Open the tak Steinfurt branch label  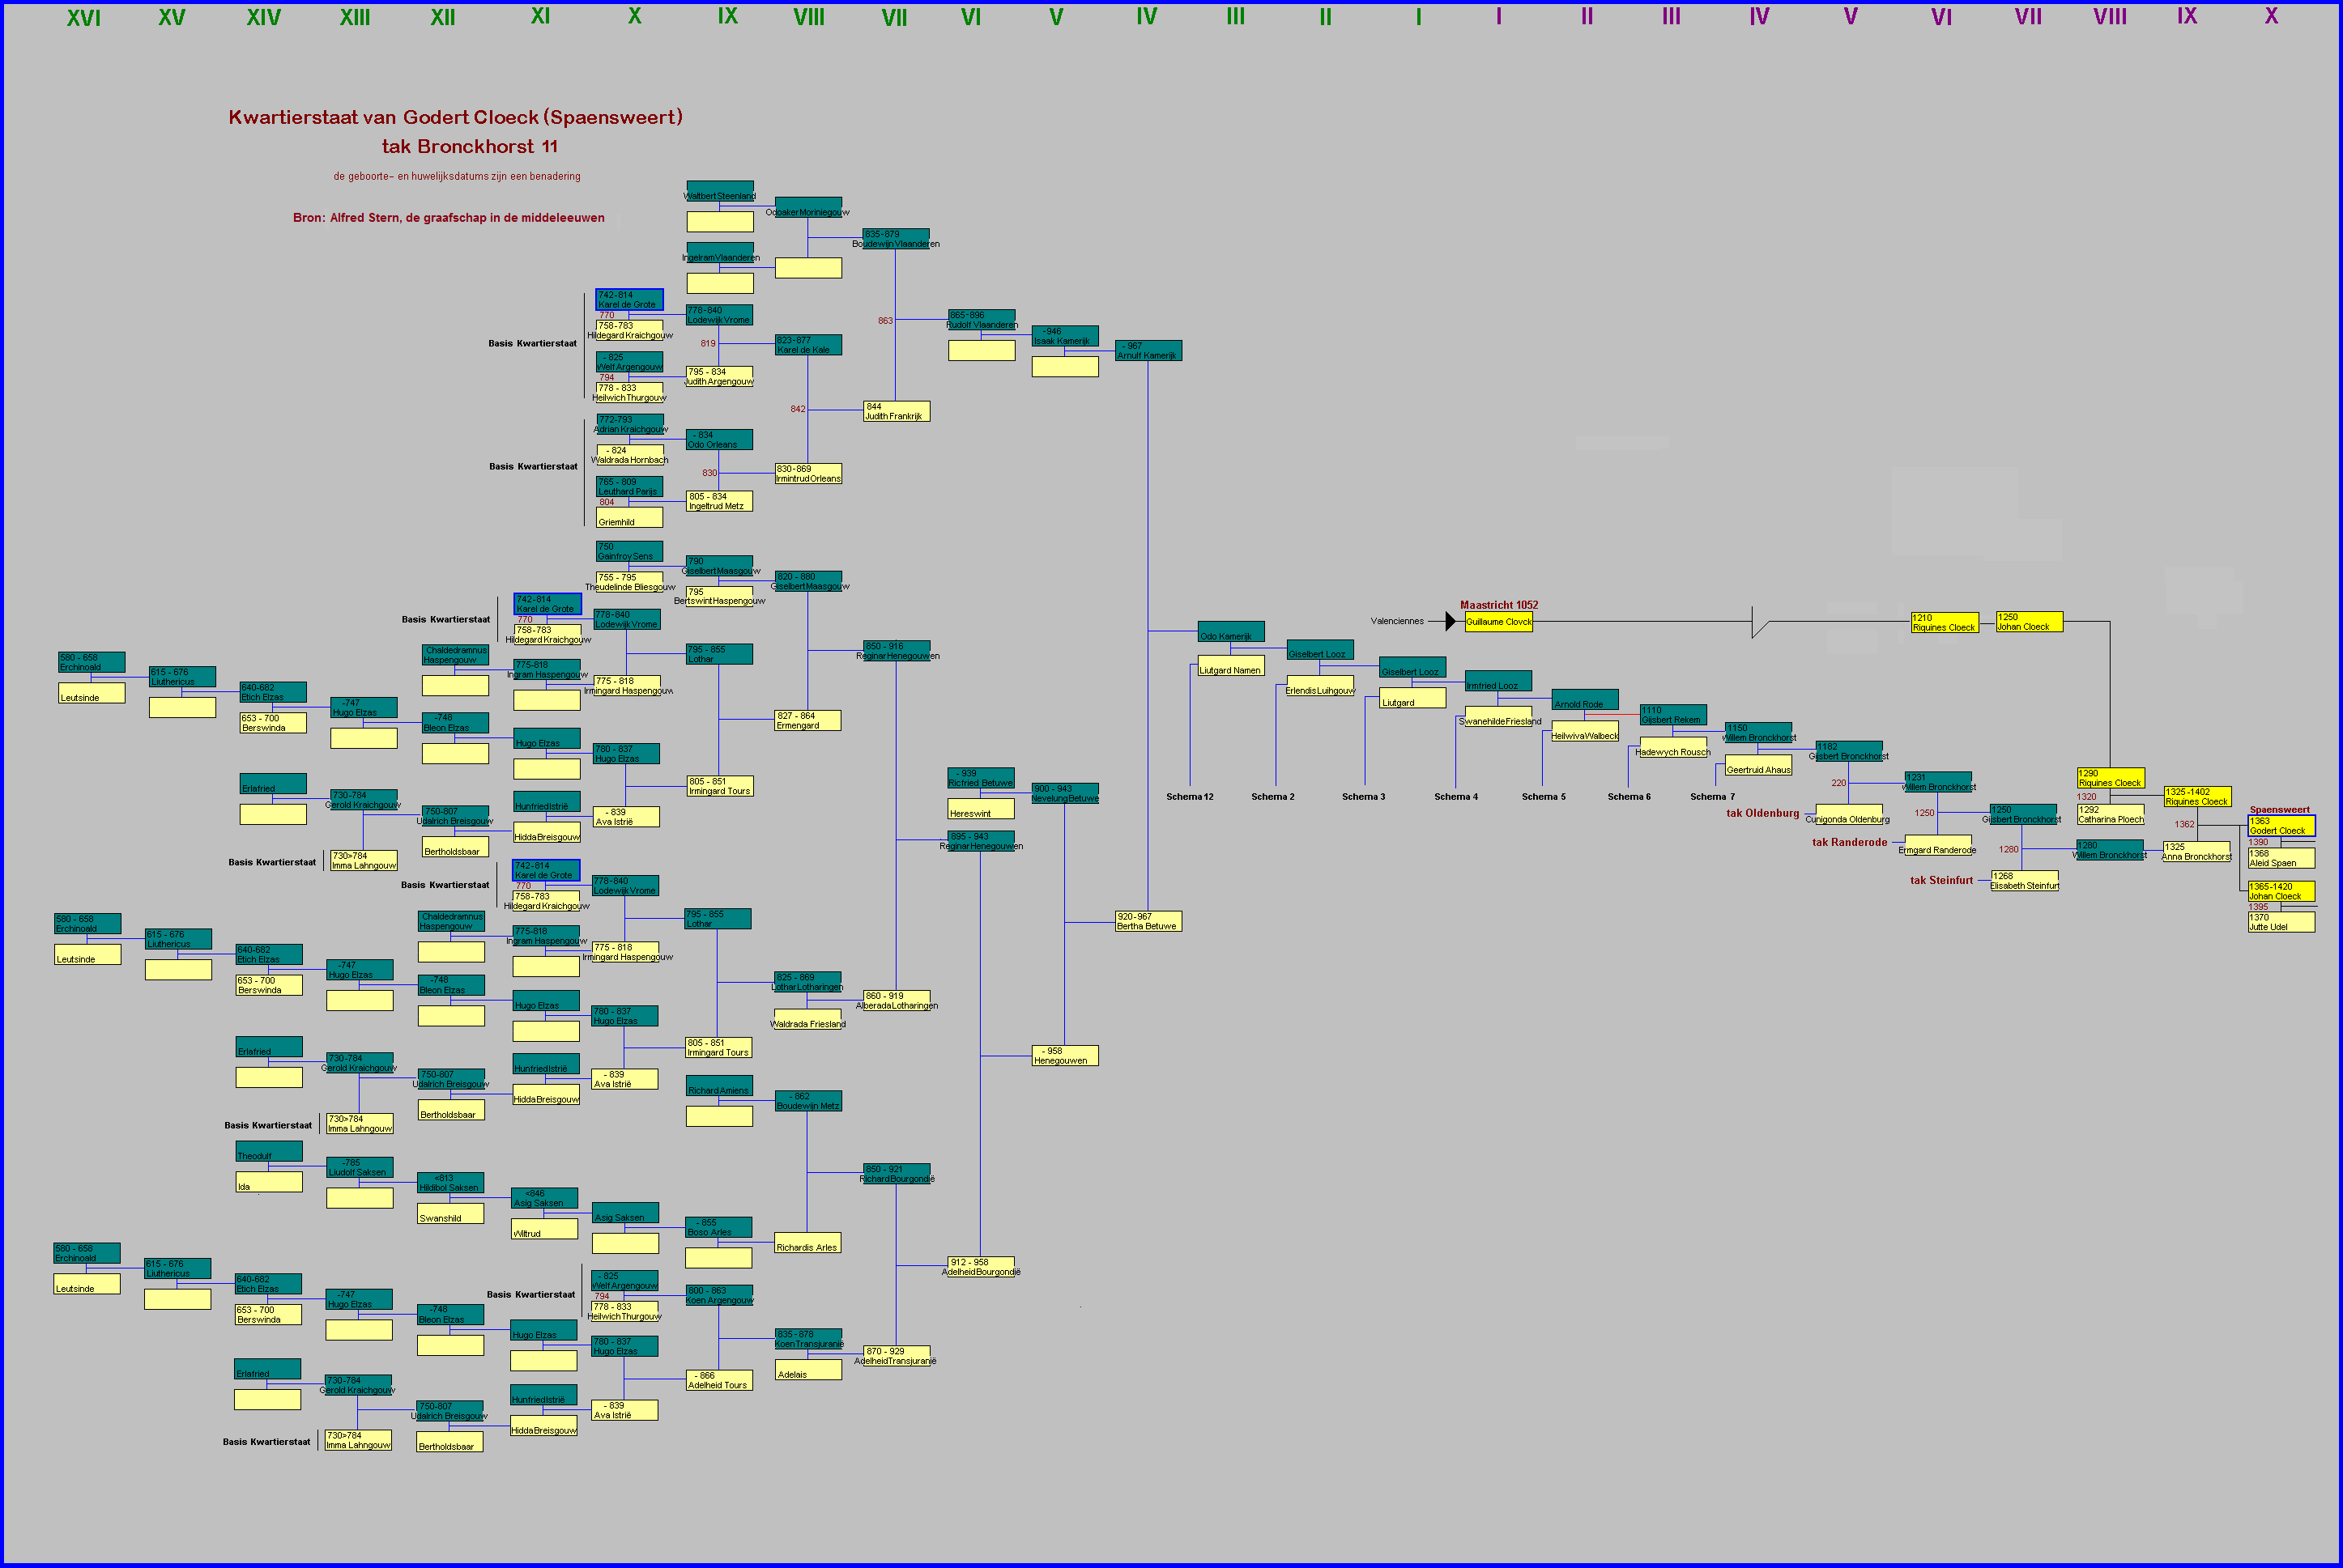[x=1940, y=880]
